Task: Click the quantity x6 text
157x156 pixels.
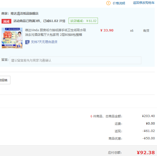Action: coord(132,31)
